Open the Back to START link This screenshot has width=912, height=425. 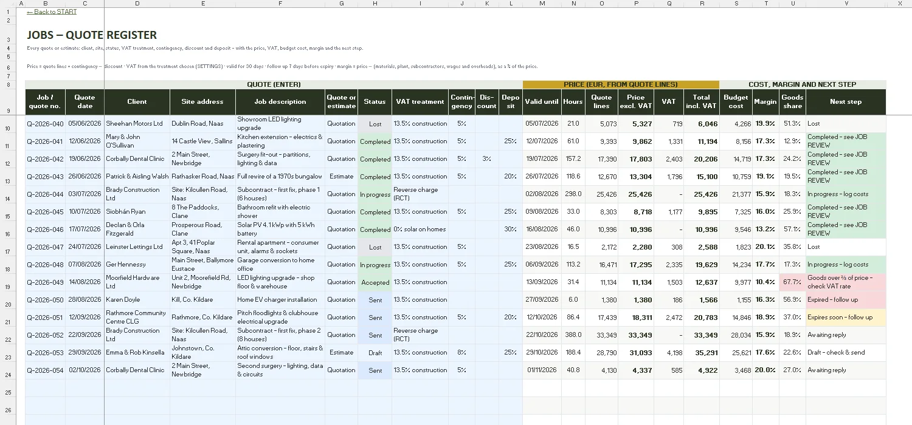click(x=52, y=12)
